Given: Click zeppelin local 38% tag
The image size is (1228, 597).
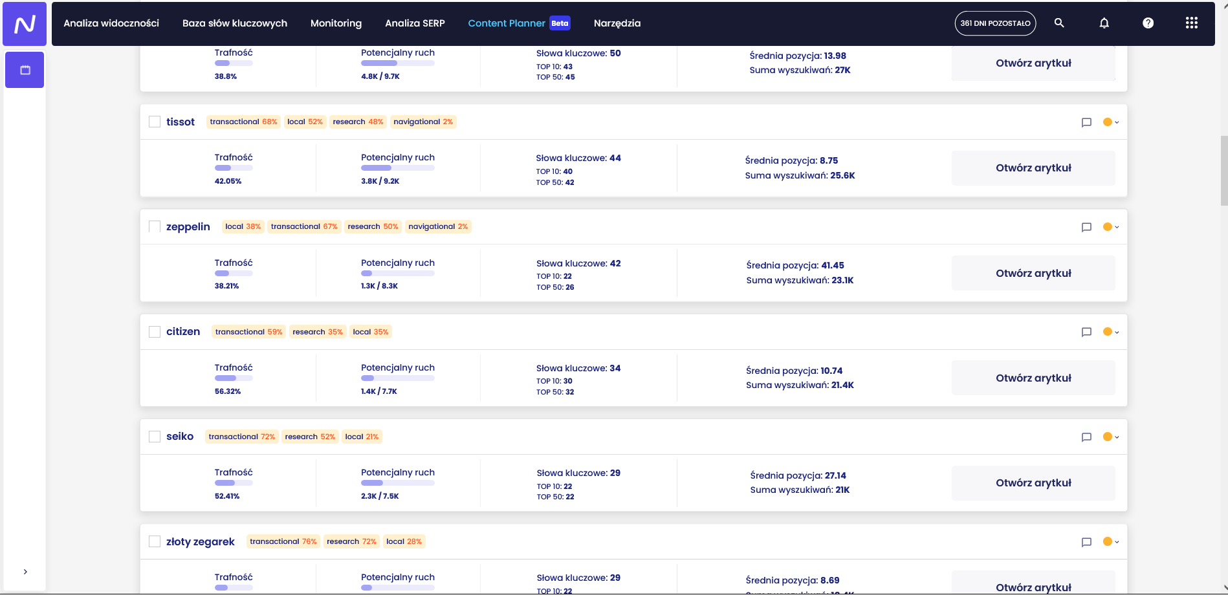Looking at the screenshot, I should pyautogui.click(x=243, y=226).
